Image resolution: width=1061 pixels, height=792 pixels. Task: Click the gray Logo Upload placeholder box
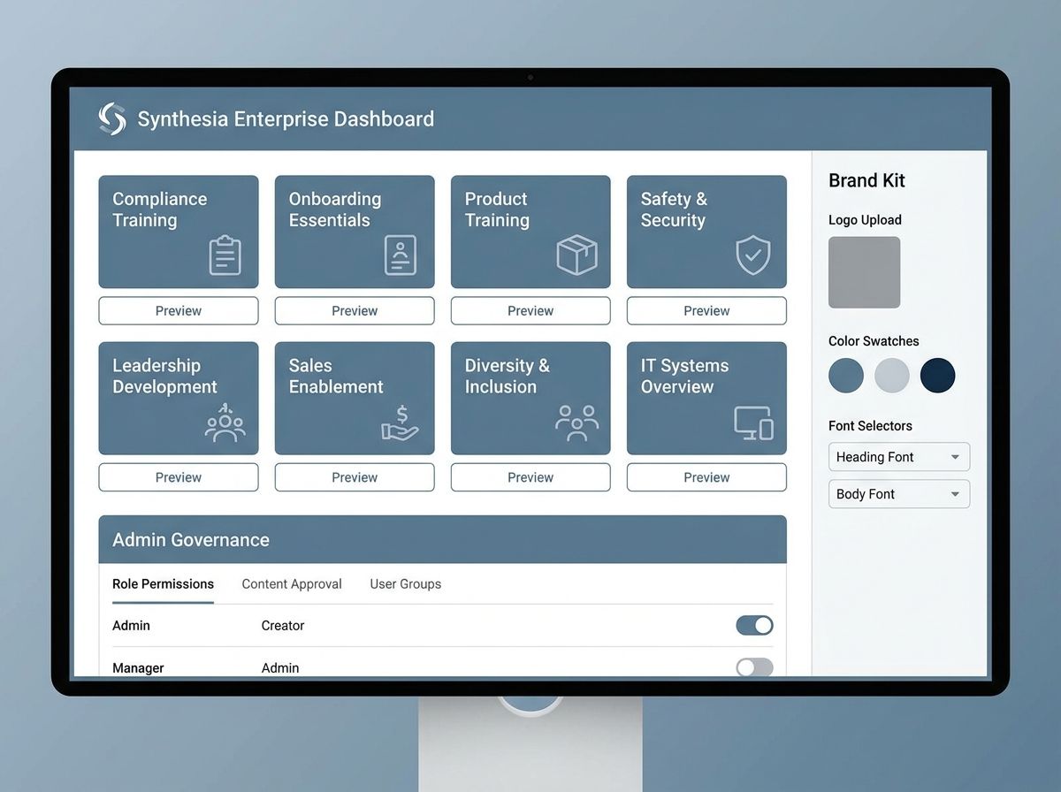tap(865, 272)
